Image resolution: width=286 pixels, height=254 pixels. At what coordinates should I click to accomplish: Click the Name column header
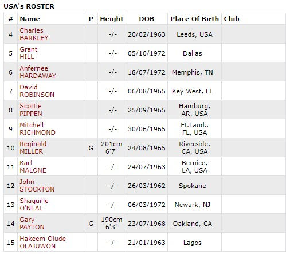click(30, 19)
